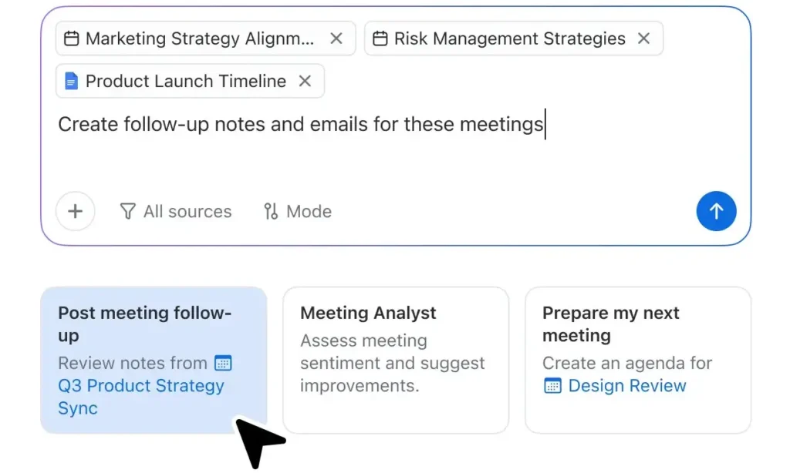Remove the Marketing Strategy Alignment attachment
The image size is (790, 473).
click(x=336, y=38)
